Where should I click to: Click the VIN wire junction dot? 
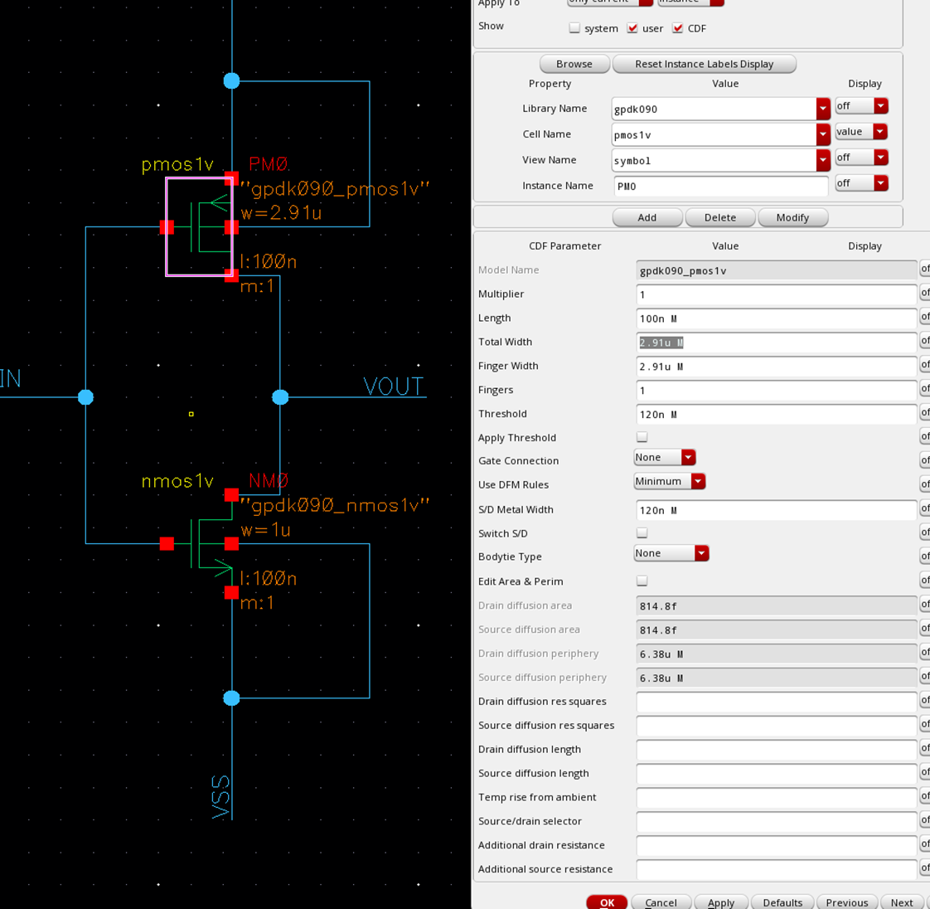pos(86,397)
